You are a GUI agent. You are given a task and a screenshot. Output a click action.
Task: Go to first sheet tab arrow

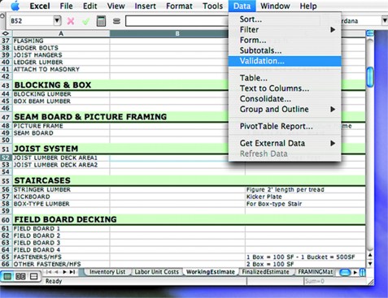(x=49, y=272)
